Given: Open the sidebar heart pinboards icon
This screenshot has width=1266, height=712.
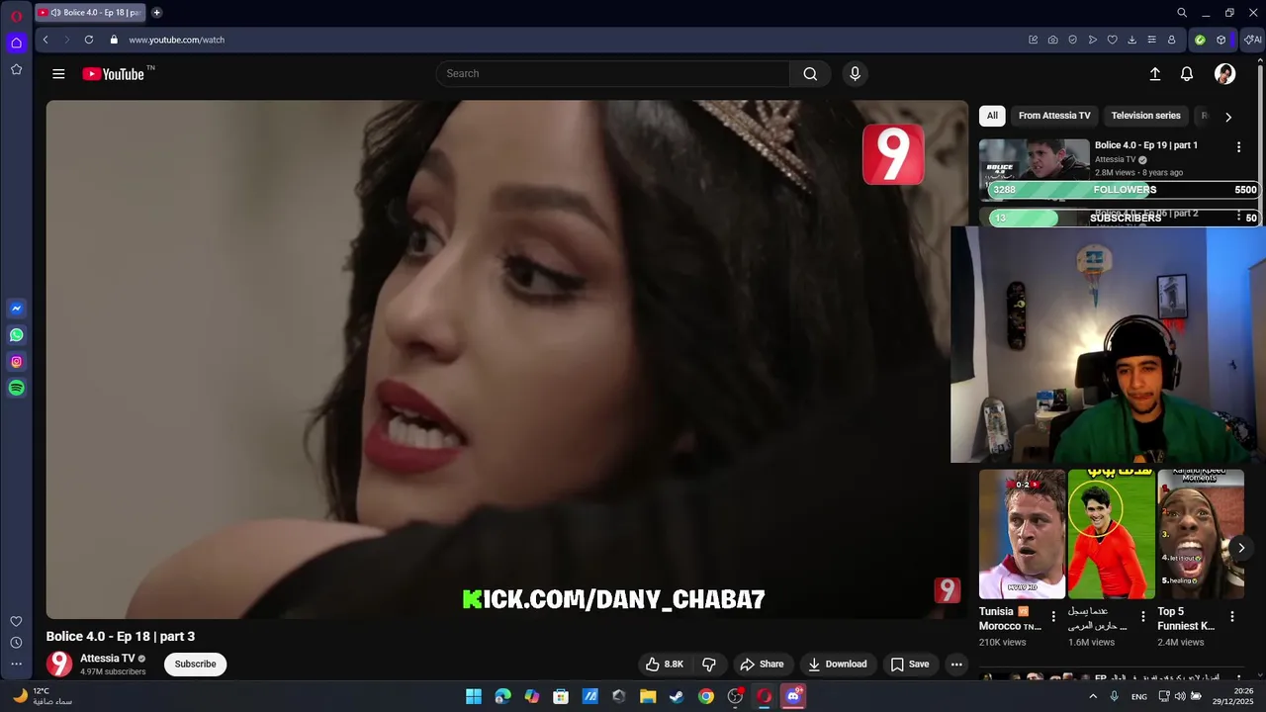Looking at the screenshot, I should 16,621.
